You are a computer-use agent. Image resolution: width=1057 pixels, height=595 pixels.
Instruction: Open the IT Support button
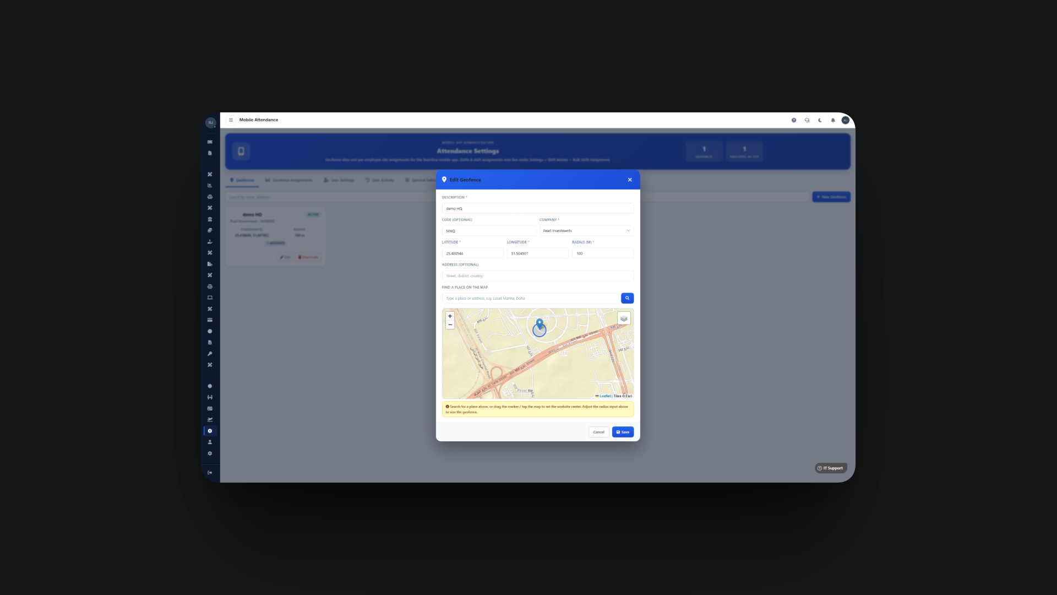pos(831,468)
